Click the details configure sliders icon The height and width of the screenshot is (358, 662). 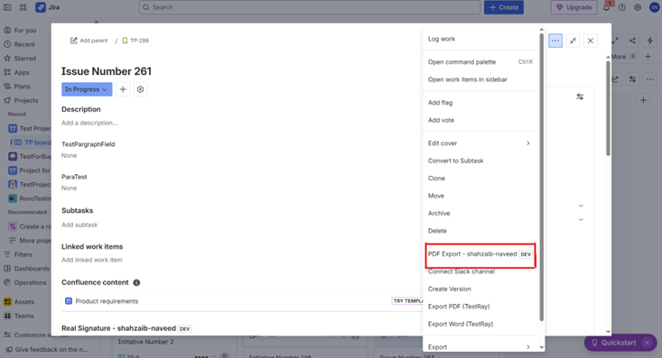click(x=580, y=96)
